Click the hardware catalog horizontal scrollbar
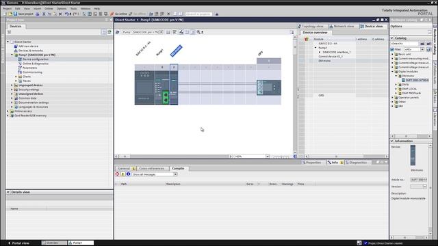This screenshot has height=246, width=438. tap(411, 136)
